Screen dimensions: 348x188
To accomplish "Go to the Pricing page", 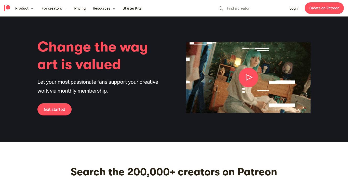I will pos(80,8).
